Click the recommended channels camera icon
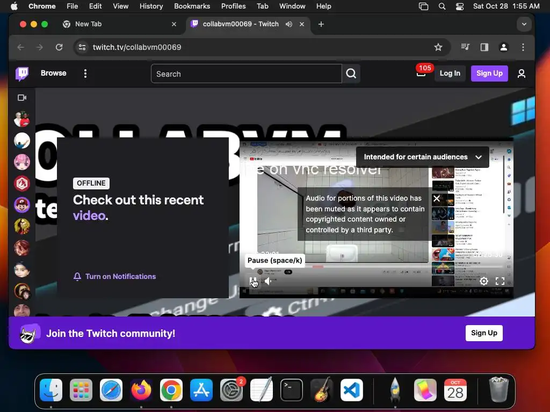550x412 pixels. tap(22, 98)
